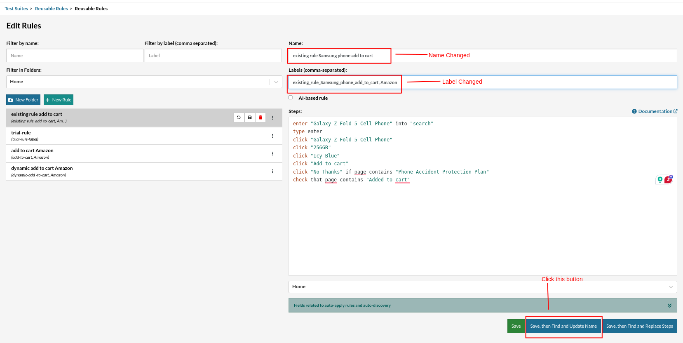Delete rule using red trash icon
The width and height of the screenshot is (683, 343).
[261, 117]
